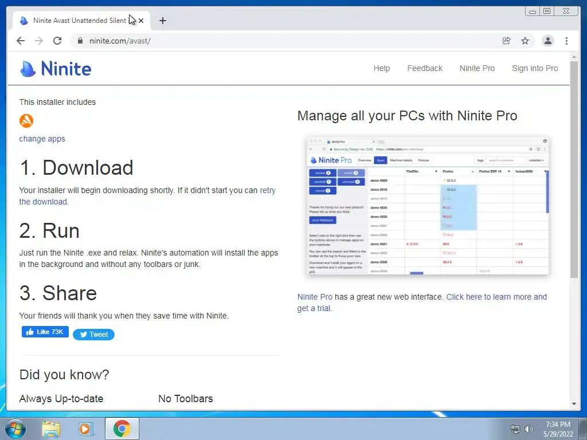This screenshot has height=440, width=587.
Task: Open a new tab with plus
Action: tap(162, 21)
